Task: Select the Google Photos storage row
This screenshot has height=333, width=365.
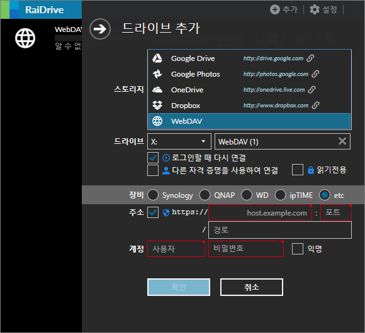Action: click(249, 74)
